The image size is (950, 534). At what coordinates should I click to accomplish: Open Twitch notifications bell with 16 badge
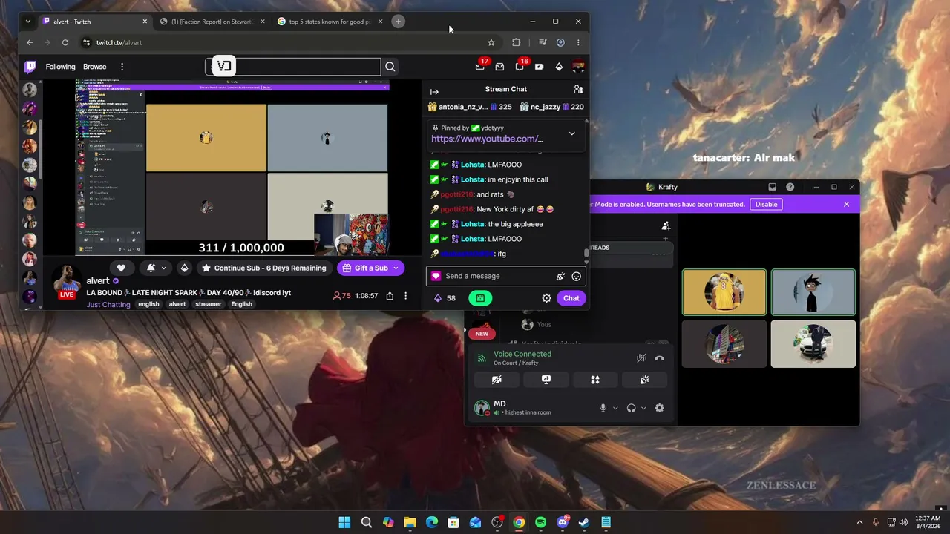(x=520, y=67)
